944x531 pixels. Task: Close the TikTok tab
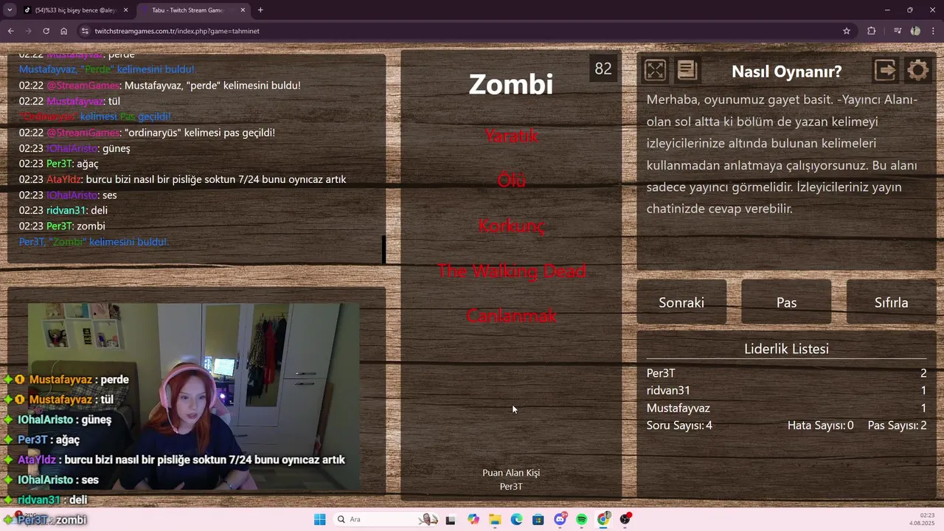click(125, 10)
